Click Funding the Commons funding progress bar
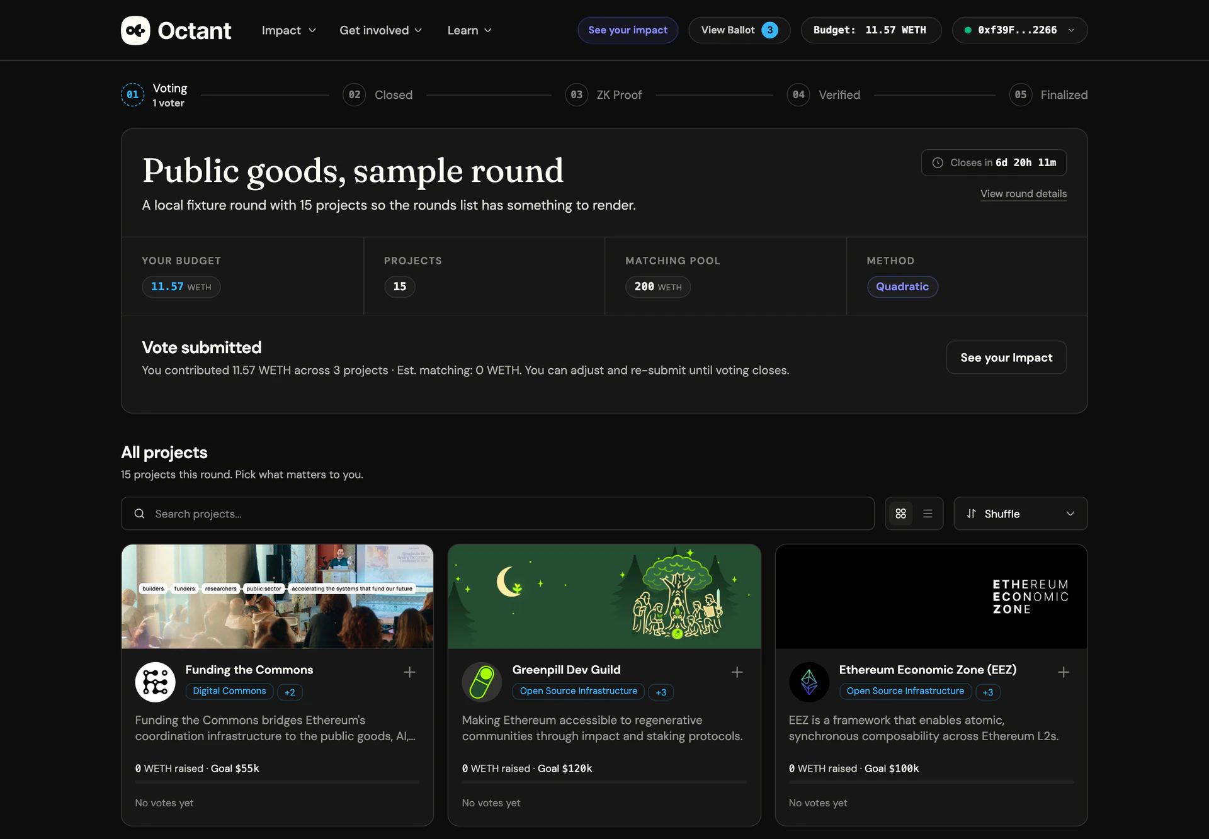This screenshot has height=839, width=1209. (277, 782)
